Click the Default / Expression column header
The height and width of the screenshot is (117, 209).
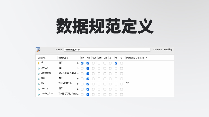(137, 58)
